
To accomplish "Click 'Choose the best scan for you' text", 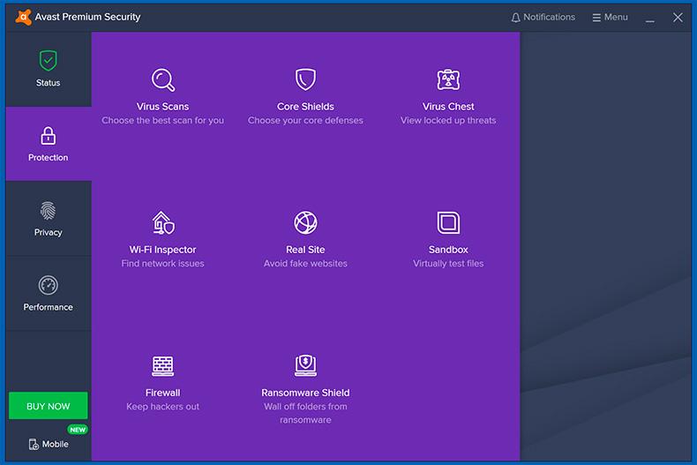I will tap(162, 121).
